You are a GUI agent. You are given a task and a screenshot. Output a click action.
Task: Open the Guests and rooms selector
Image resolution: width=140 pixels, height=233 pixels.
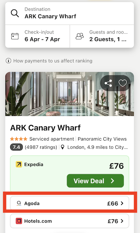pyautogui.click(x=102, y=36)
